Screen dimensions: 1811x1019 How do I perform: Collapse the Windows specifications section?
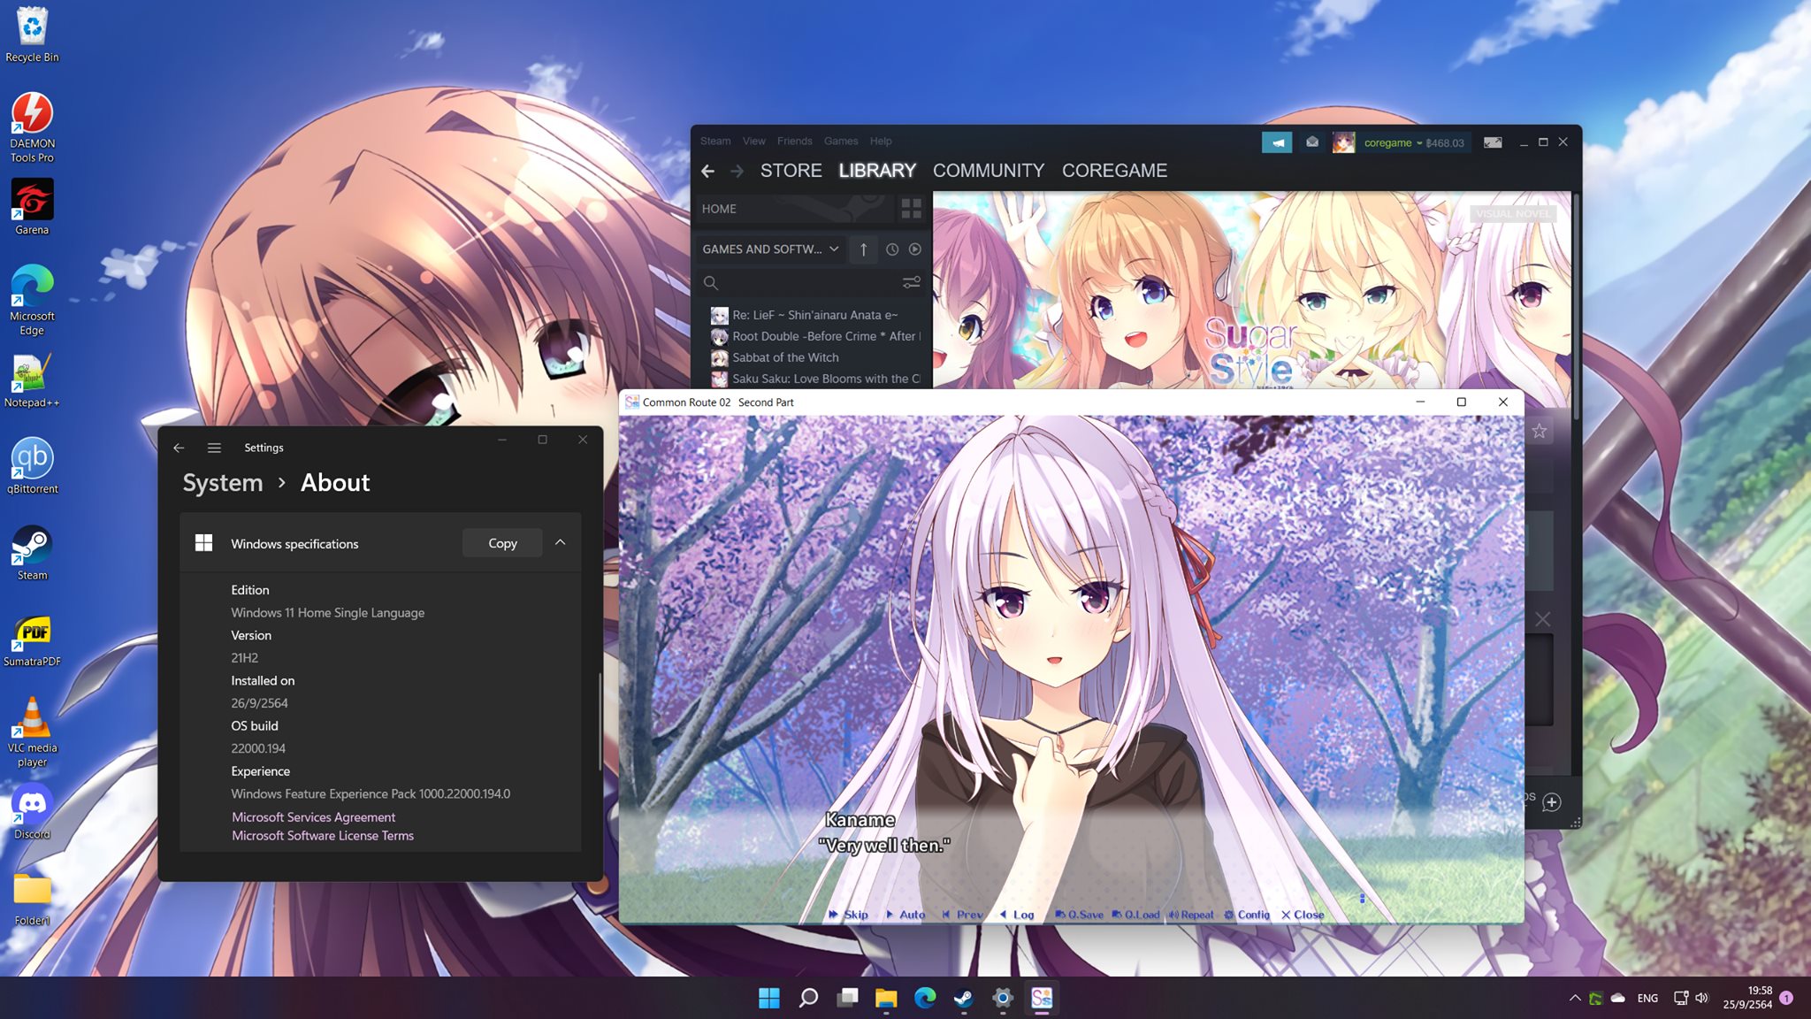(561, 542)
